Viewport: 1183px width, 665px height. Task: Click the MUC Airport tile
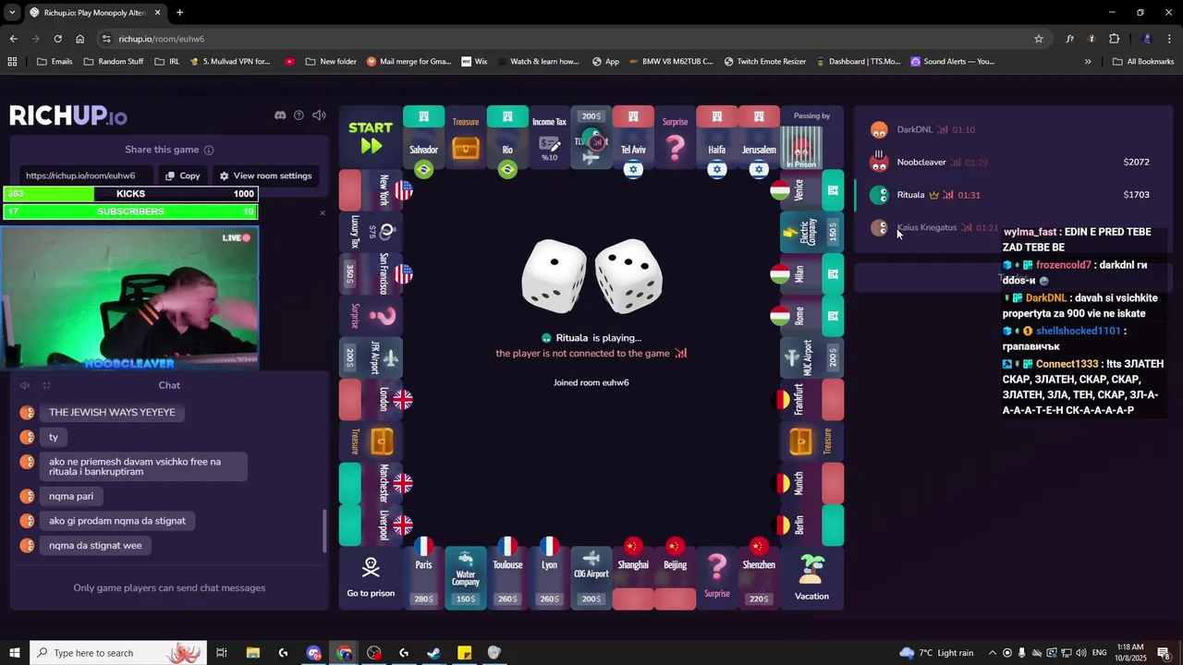812,357
